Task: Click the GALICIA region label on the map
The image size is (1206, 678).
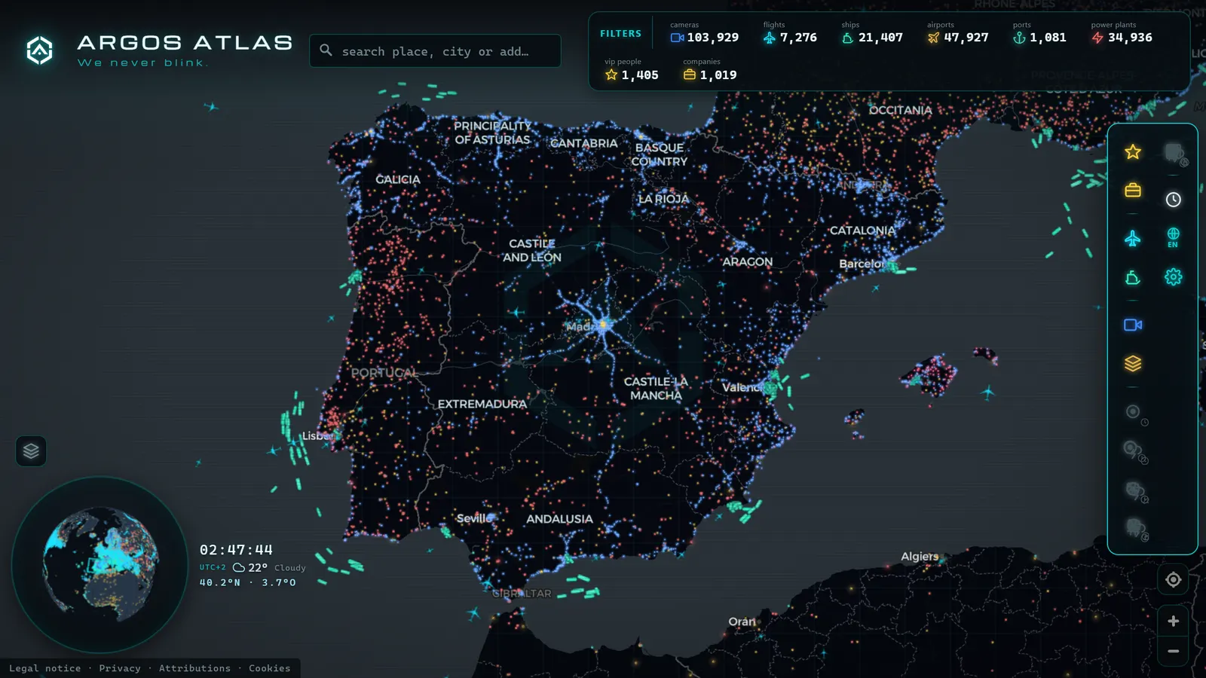Action: [x=398, y=179]
